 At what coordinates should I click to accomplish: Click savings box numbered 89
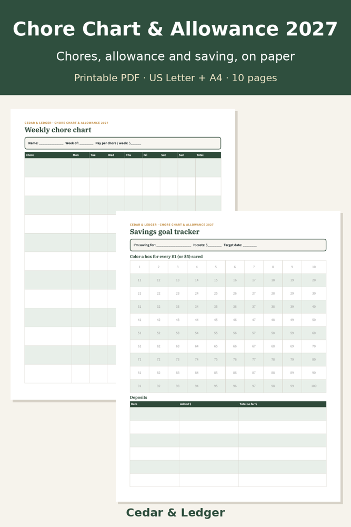pyautogui.click(x=292, y=373)
